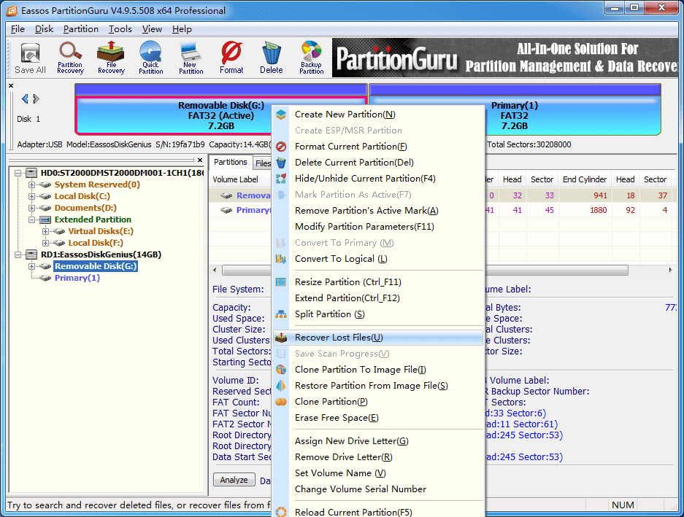Click the Split Partition menu icon
Image resolution: width=684 pixels, height=517 pixels.
(281, 314)
